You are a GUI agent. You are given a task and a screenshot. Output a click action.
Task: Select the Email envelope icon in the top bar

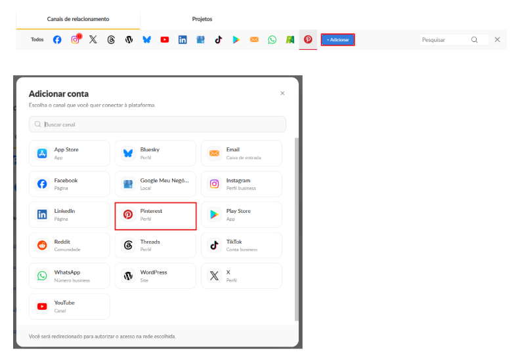pos(254,40)
